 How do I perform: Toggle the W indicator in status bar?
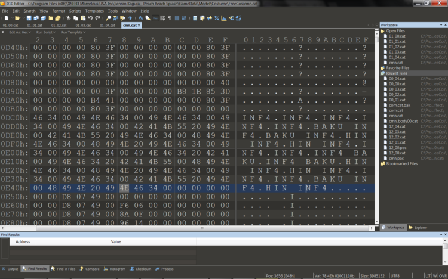click(x=435, y=276)
